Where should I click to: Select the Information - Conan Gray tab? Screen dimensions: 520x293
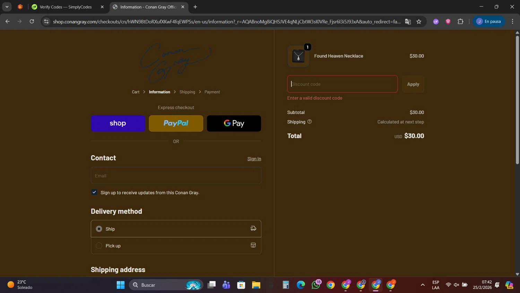pos(148,7)
